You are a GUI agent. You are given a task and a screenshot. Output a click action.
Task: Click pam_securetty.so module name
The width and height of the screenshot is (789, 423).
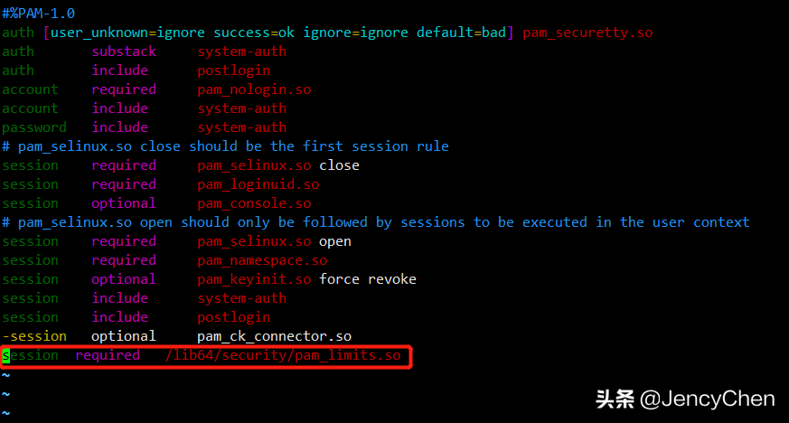coord(587,33)
